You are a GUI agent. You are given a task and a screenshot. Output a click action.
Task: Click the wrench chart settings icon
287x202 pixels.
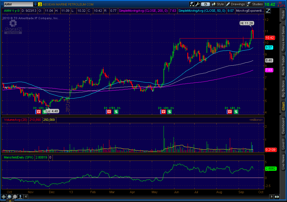(x=198, y=4)
